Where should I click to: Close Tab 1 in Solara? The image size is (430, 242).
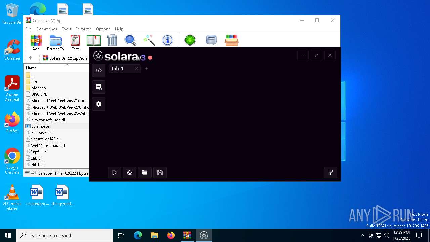(136, 69)
